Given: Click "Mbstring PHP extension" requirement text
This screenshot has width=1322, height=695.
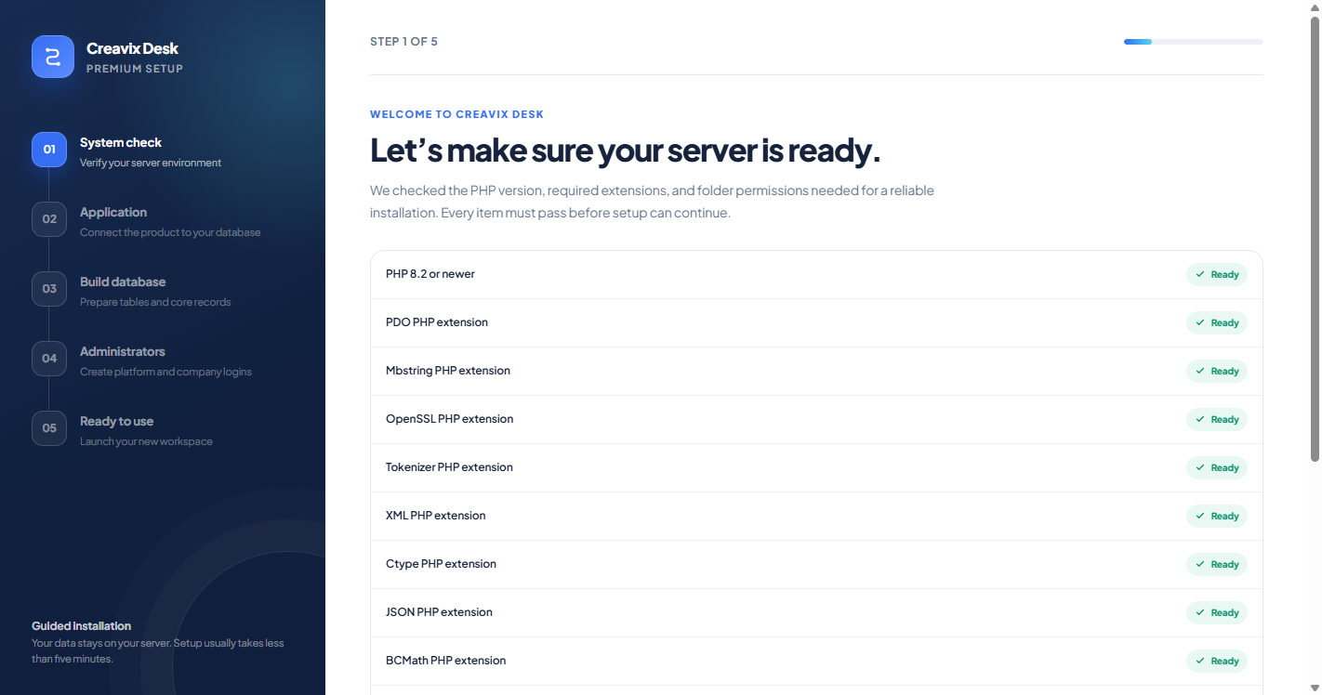Looking at the screenshot, I should pyautogui.click(x=448, y=371).
